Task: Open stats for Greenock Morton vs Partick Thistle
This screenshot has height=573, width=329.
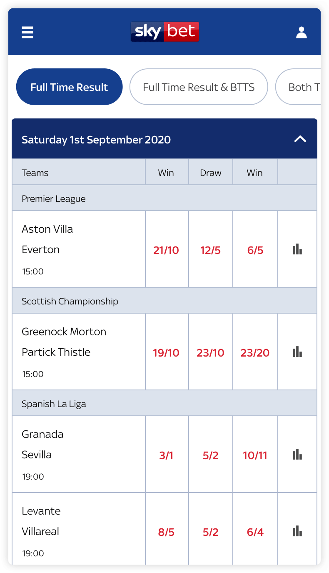Action: 297,352
